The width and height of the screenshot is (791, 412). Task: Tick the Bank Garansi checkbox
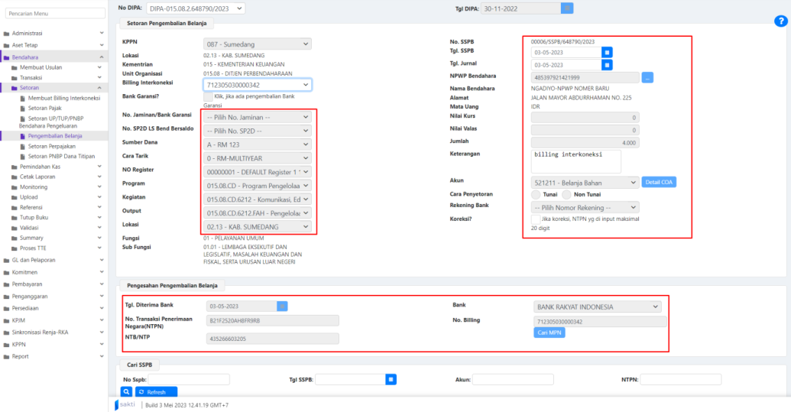pos(208,97)
